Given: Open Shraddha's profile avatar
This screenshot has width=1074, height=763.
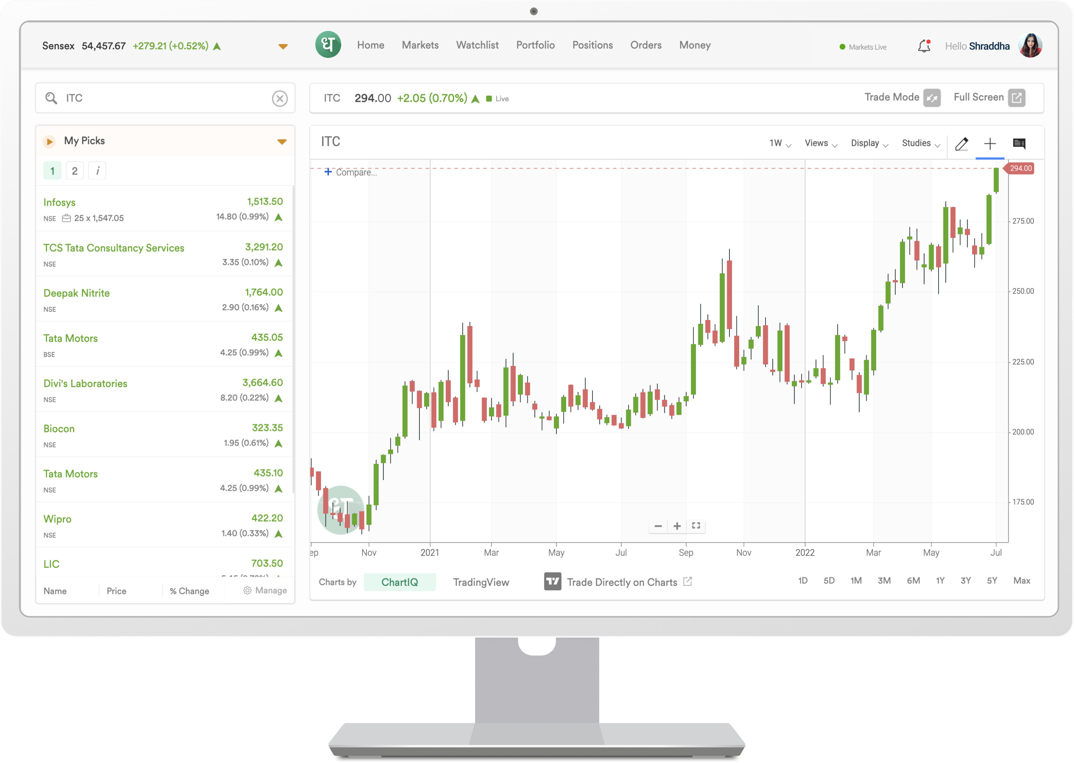Looking at the screenshot, I should pyautogui.click(x=1030, y=46).
